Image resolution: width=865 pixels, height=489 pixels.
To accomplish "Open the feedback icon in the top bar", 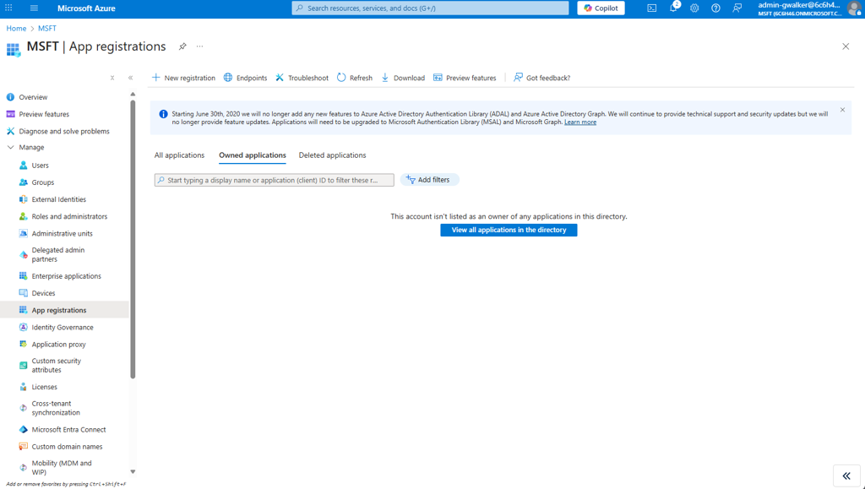I will click(x=737, y=8).
